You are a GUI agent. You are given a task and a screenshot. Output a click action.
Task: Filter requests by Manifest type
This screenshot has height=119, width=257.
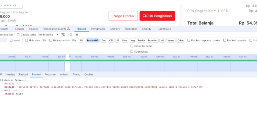pos(153,40)
